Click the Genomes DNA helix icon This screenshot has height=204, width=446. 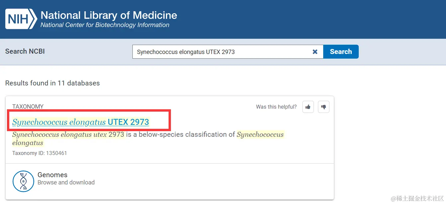pos(23,181)
